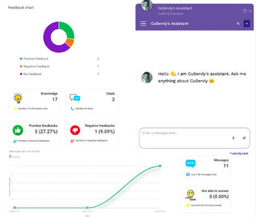Image resolution: width=256 pixels, height=217 pixels.
Task: Click the last data point on line chart
Action: click(x=160, y=166)
